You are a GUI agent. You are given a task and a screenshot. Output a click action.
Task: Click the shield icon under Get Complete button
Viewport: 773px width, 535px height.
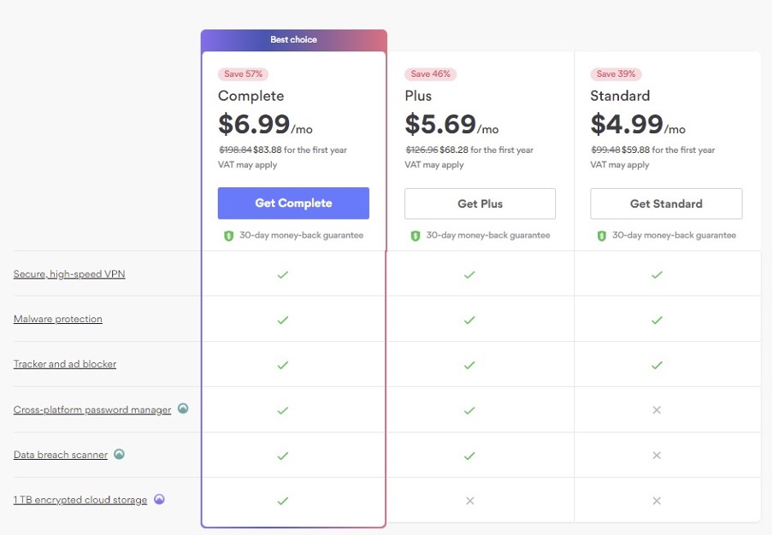click(227, 234)
